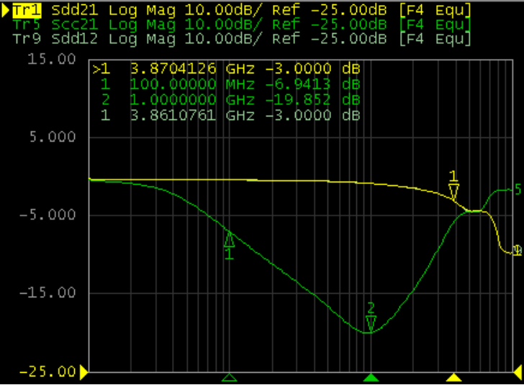Select marker 2 at the green trace minimum
The height and width of the screenshot is (385, 524).
pos(371,323)
